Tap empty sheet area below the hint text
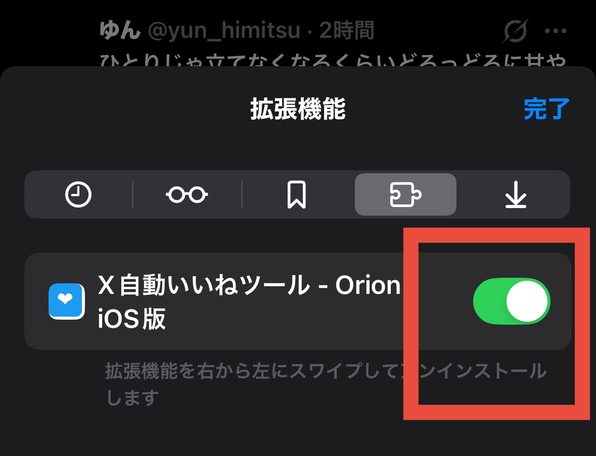Viewport: 596px width, 456px height. 253,434
